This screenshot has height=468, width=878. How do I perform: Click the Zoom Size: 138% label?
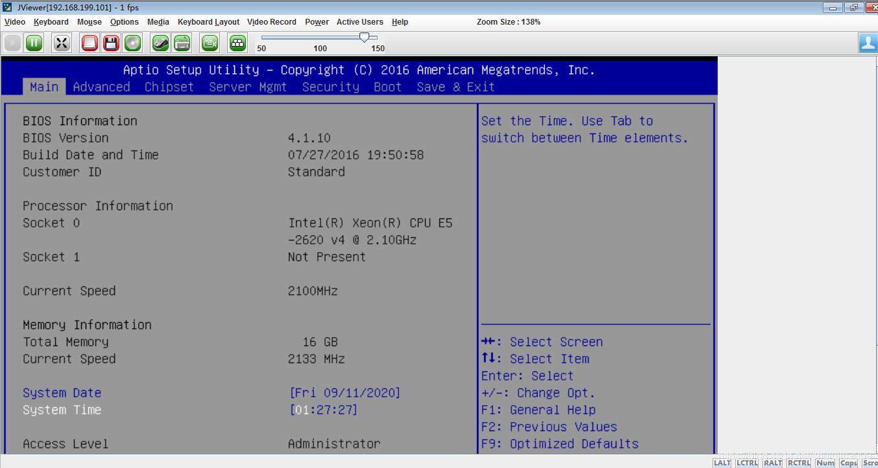509,22
